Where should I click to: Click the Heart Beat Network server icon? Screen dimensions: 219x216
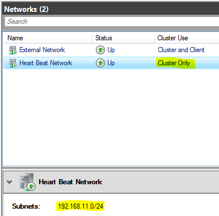point(12,63)
